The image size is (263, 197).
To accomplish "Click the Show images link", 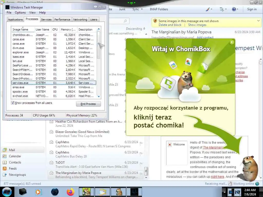I will [197, 25].
